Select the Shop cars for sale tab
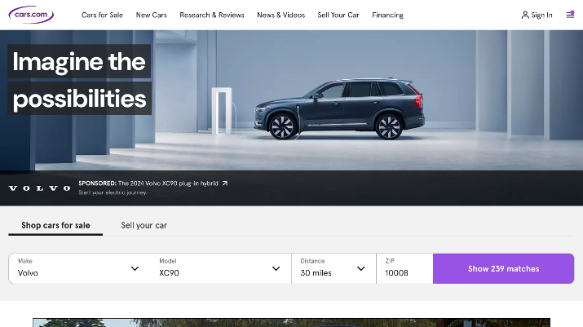This screenshot has width=583, height=327. click(55, 225)
